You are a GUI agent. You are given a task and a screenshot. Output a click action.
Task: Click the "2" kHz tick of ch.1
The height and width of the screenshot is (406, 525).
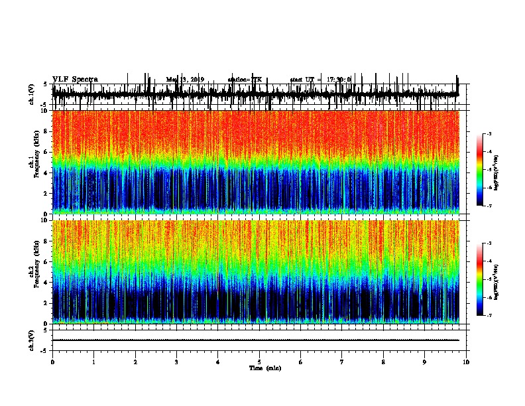point(46,194)
